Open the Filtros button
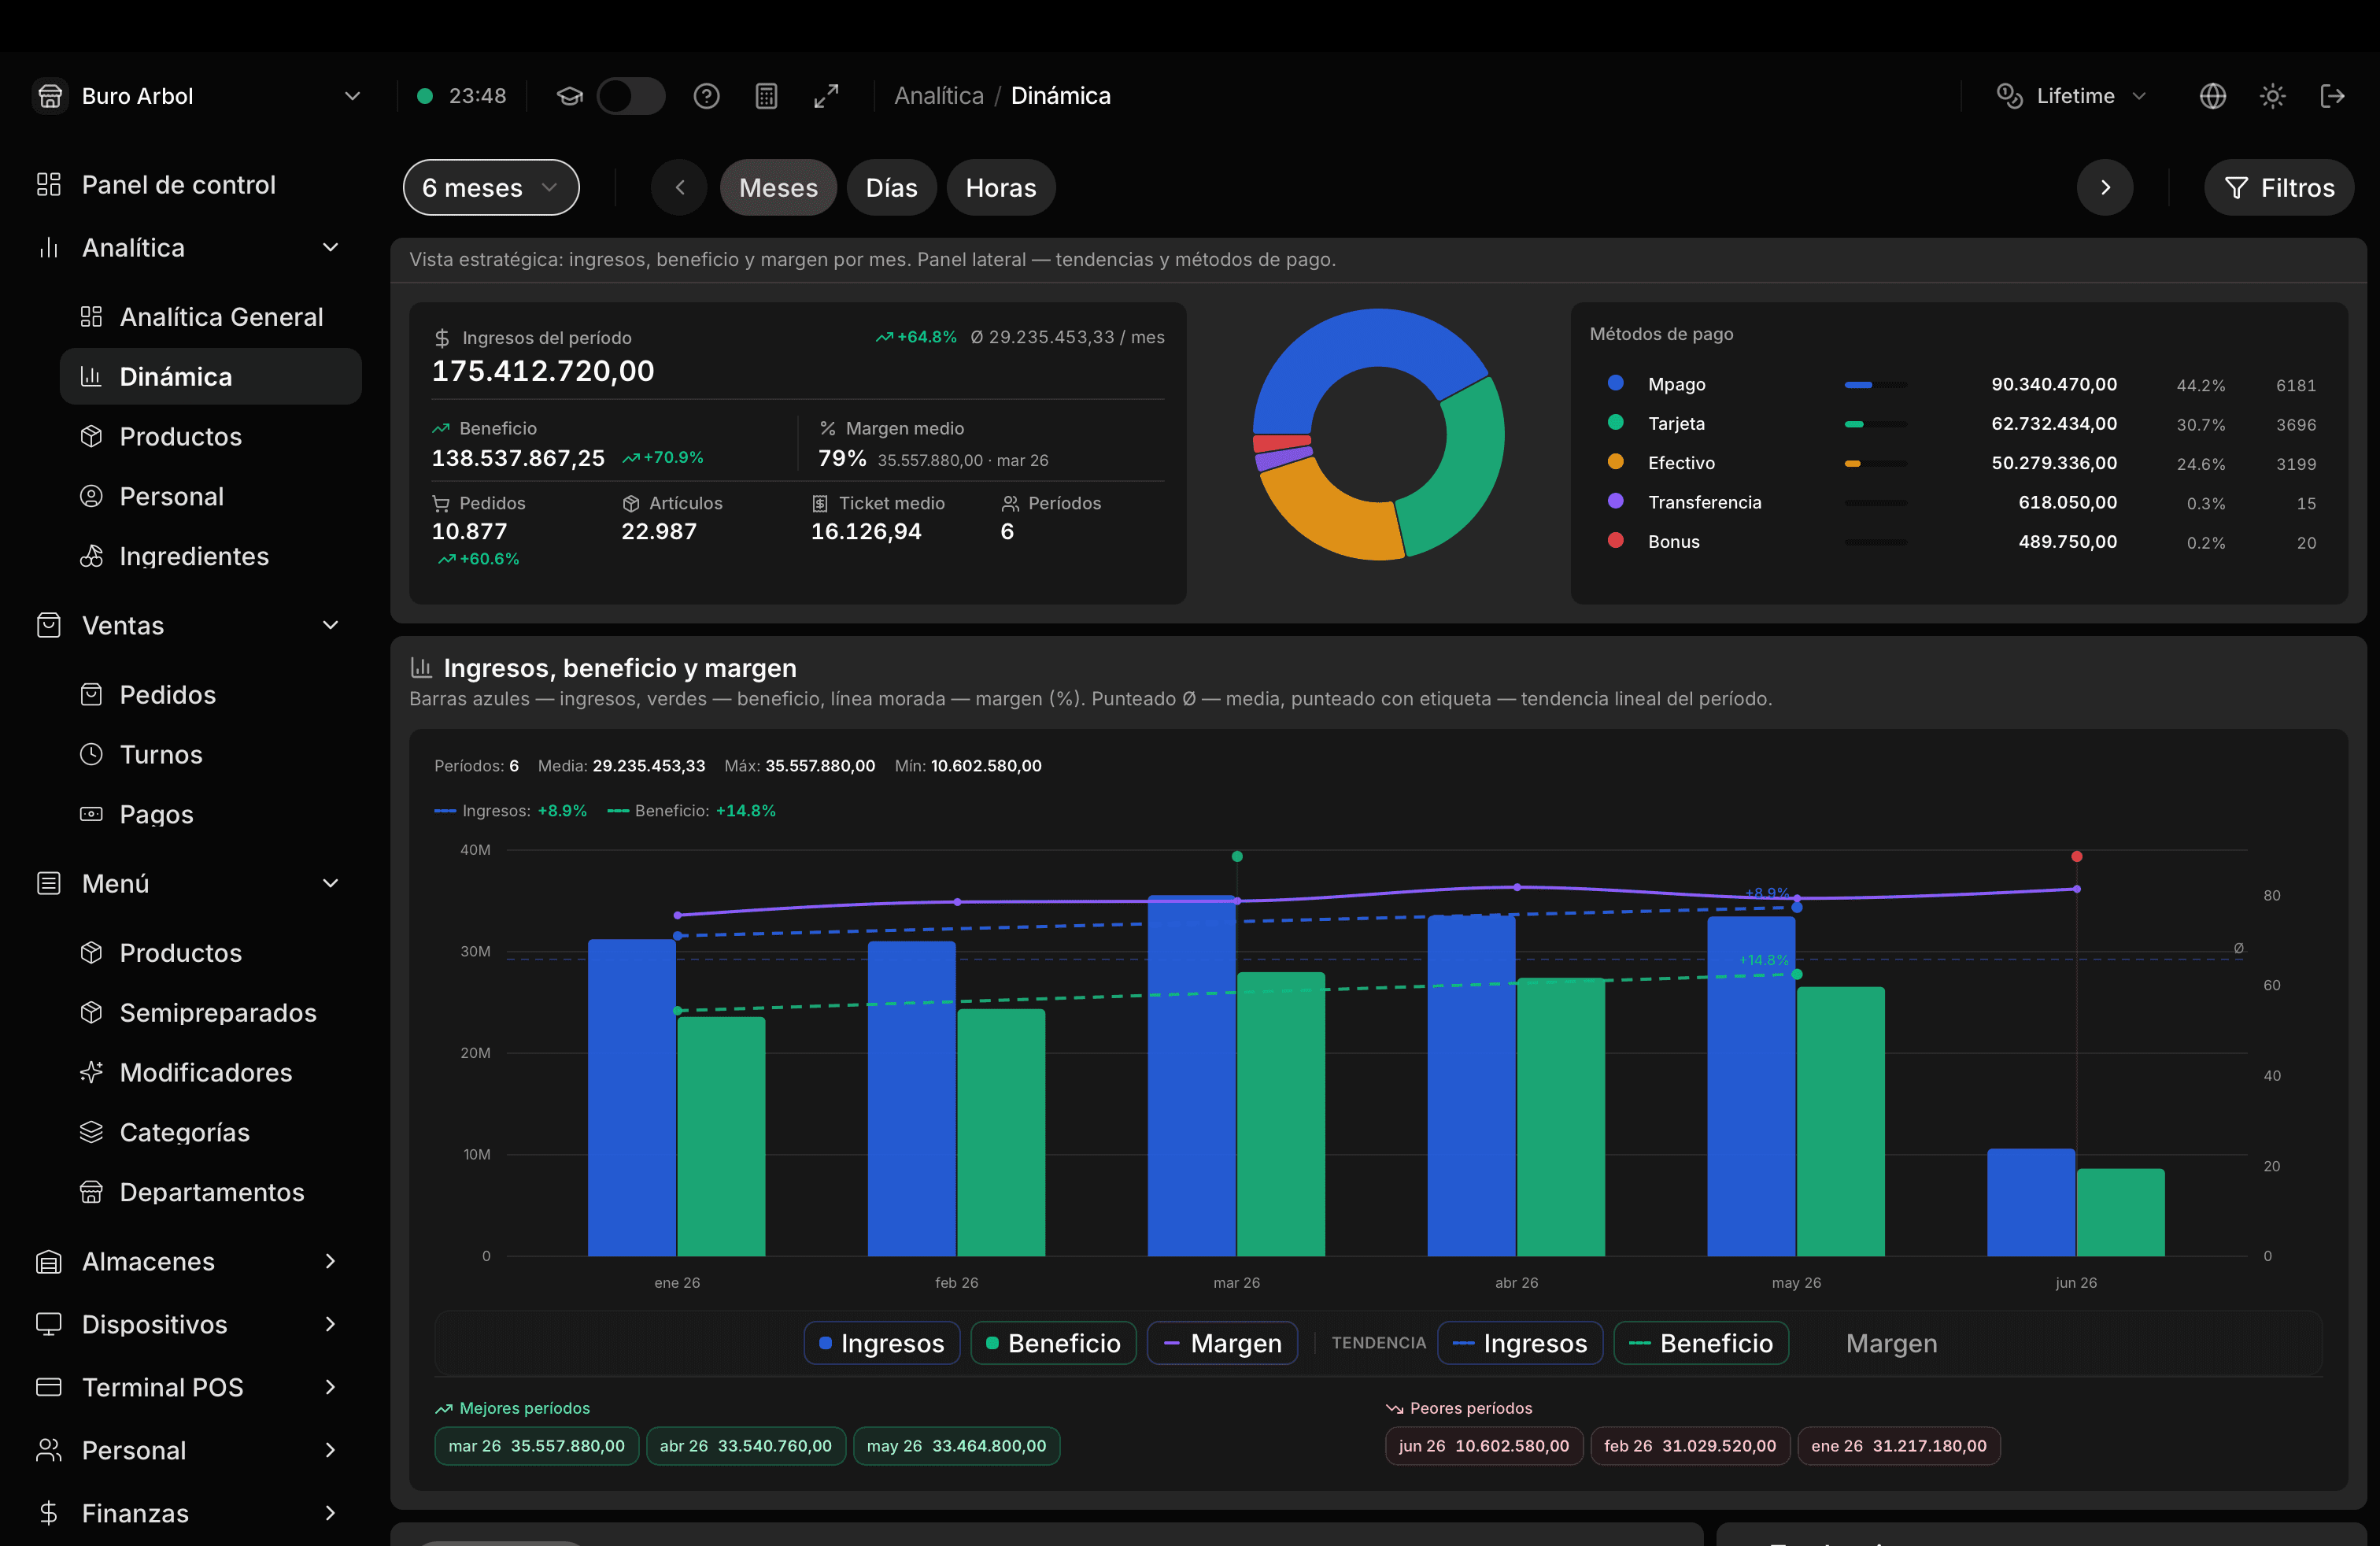2380x1546 pixels. click(2278, 187)
